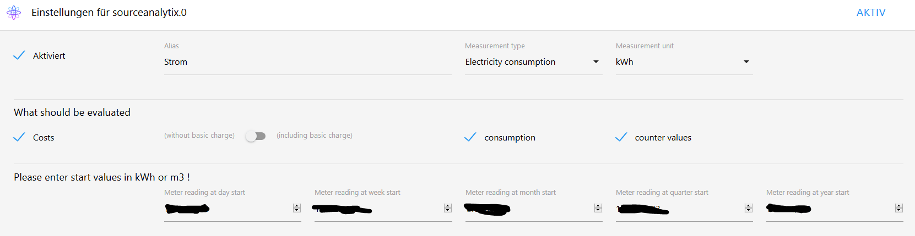Click the Measurement type dropdown arrow

pos(595,62)
